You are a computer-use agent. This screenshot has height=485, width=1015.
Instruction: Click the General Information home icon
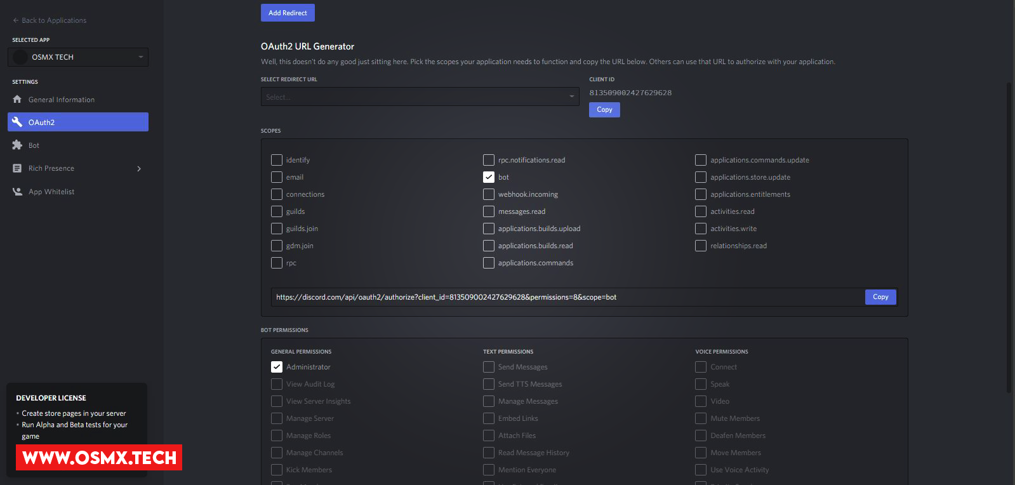point(17,99)
